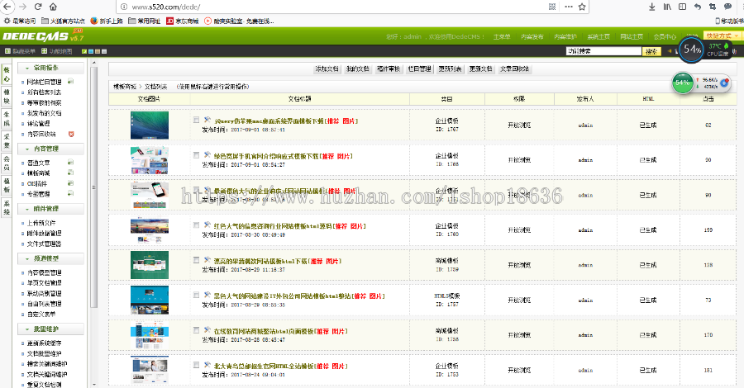Screen dimensions: 744x388
Task: Switch to the 生成 side tab
Action: point(7,119)
